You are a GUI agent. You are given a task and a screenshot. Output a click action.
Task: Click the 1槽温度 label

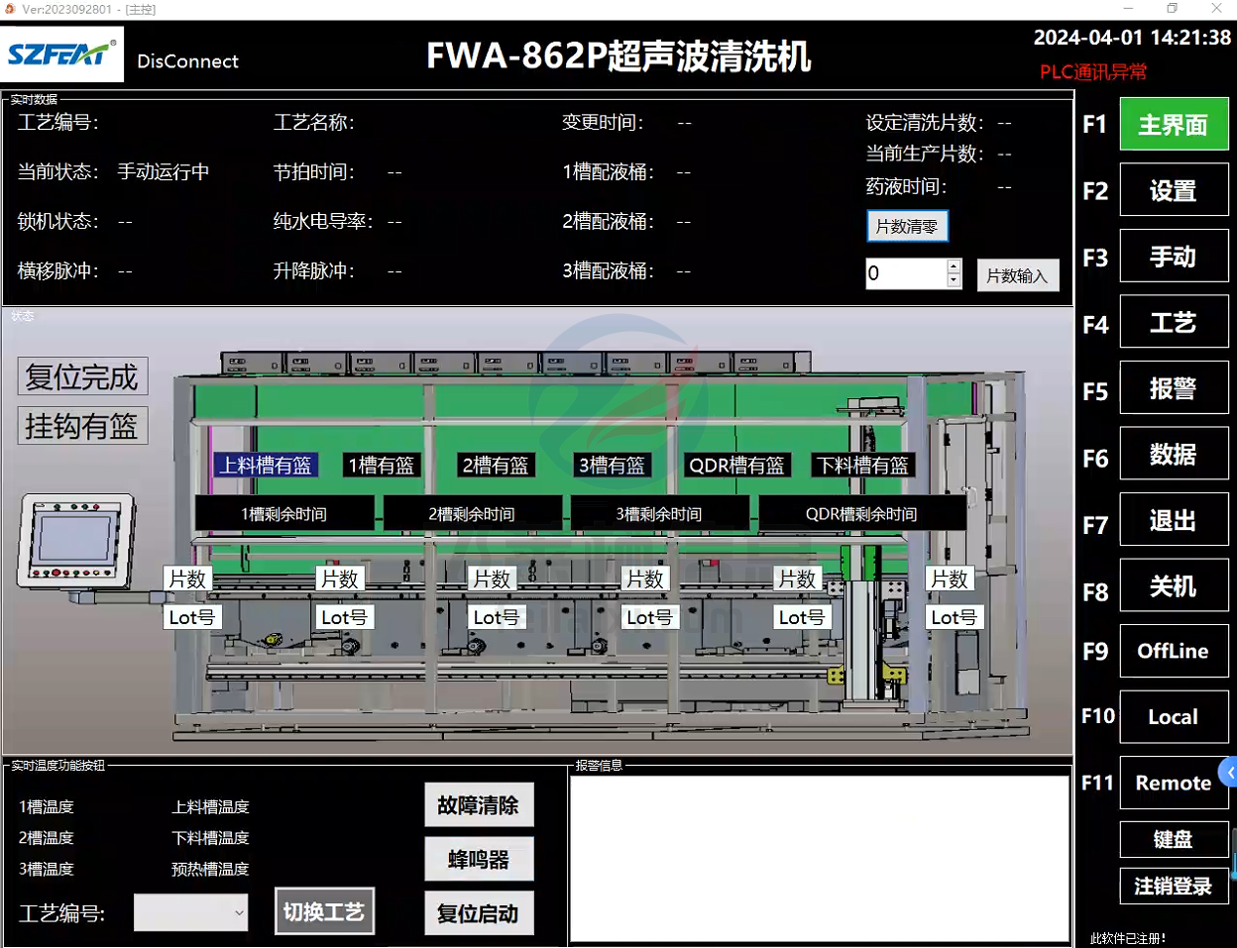coord(47,807)
